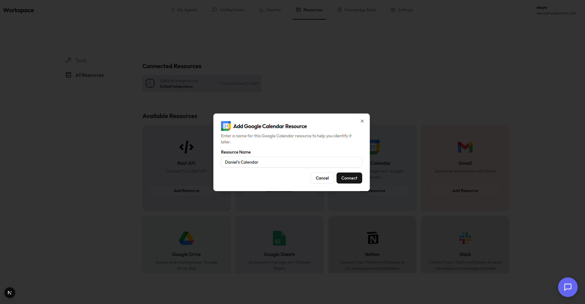
Task: Click the Gmail envelope icon
Action: pos(465,147)
